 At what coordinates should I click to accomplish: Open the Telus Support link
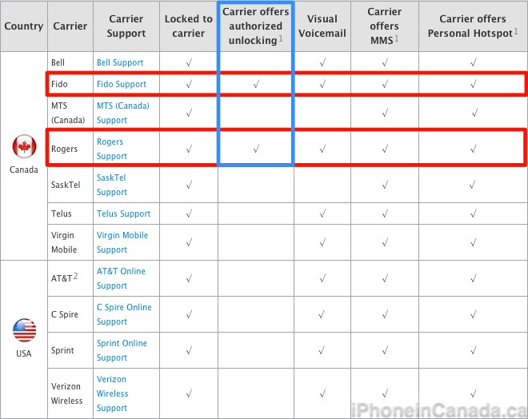[123, 213]
